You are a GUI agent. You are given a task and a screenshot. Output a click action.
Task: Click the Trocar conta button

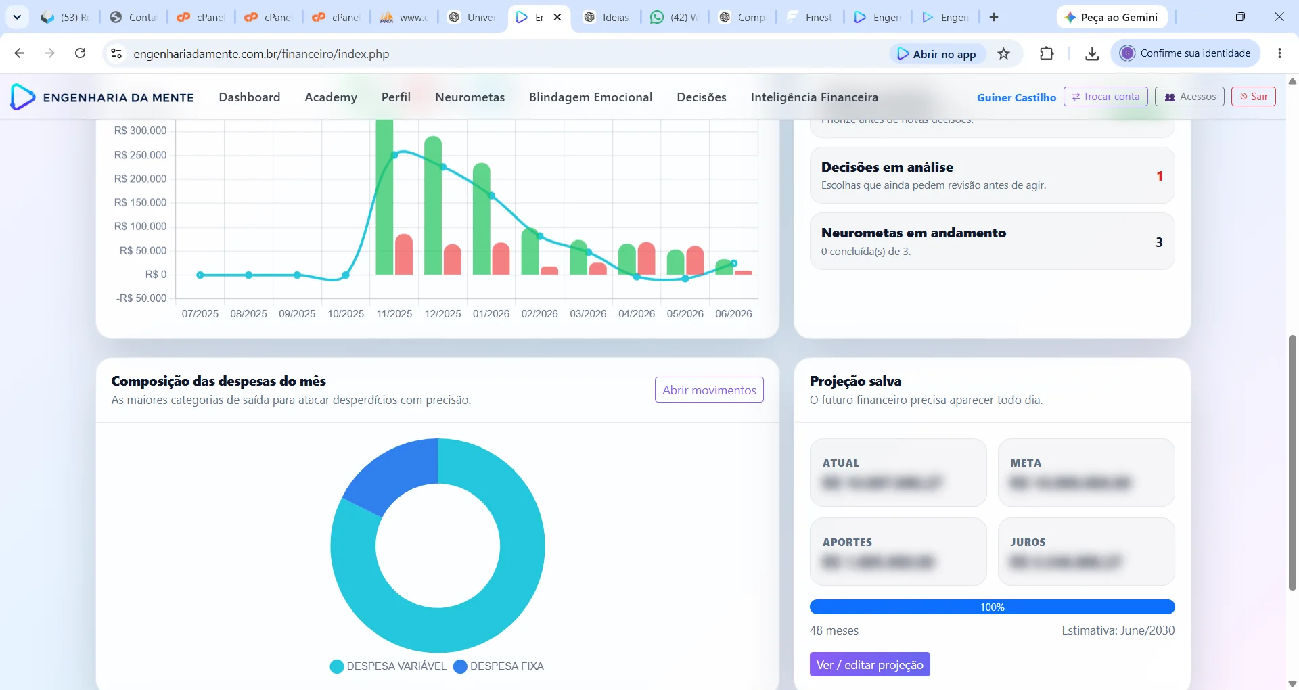(1106, 97)
